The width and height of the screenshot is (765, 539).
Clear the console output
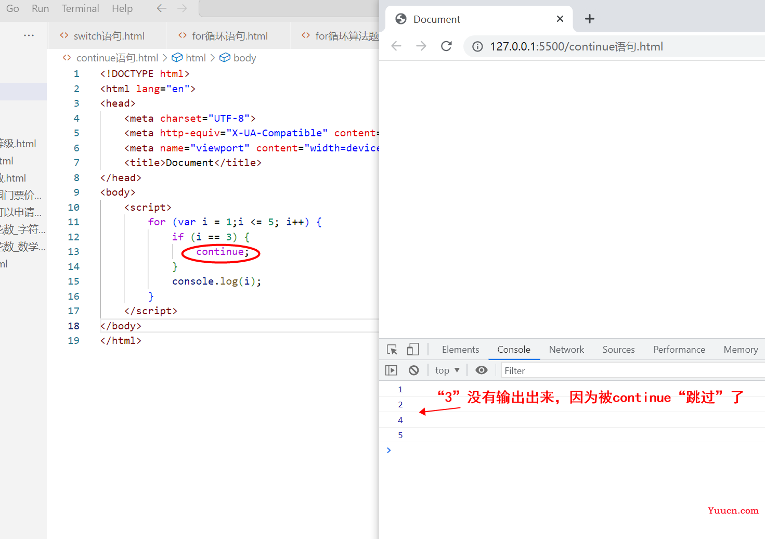click(x=414, y=370)
